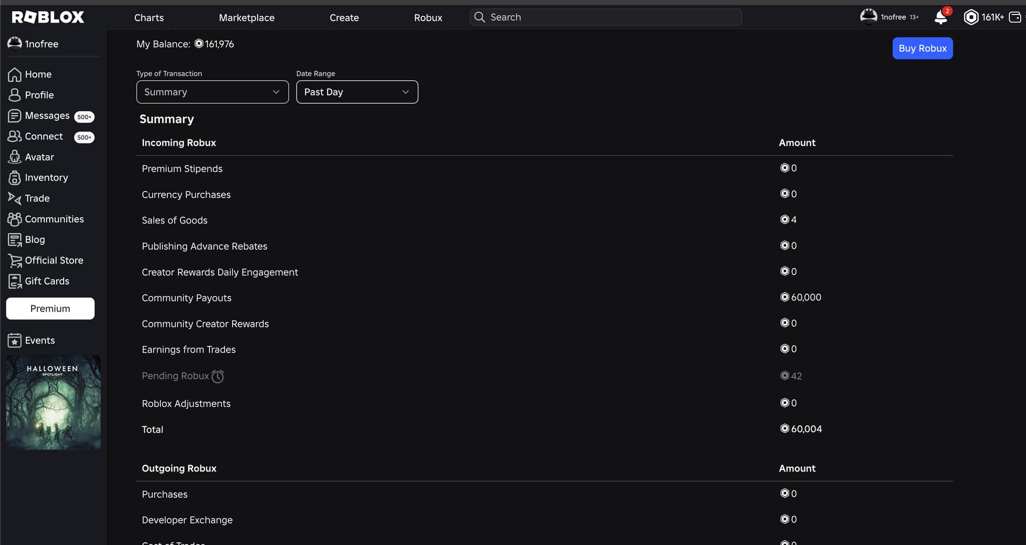Click the Trade icon in sidebar
Image resolution: width=1026 pixels, height=545 pixels.
point(14,198)
